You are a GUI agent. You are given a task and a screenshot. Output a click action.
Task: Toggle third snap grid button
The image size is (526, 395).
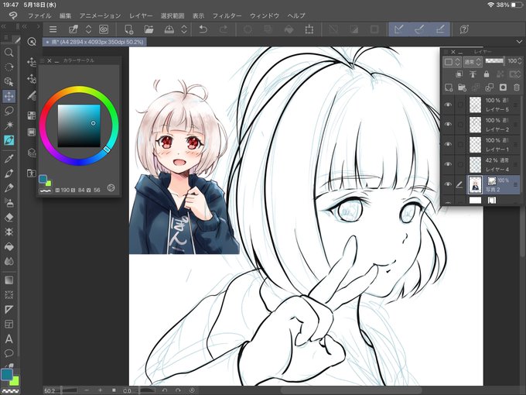pyautogui.click(x=440, y=29)
